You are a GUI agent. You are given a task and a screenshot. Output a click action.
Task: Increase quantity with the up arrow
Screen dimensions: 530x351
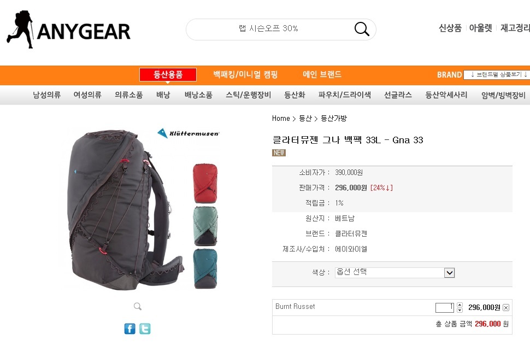(460, 305)
